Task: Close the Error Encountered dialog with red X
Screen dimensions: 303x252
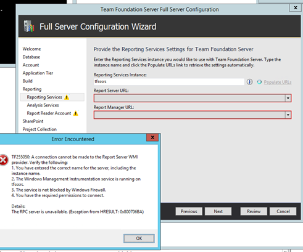Action: point(152,137)
